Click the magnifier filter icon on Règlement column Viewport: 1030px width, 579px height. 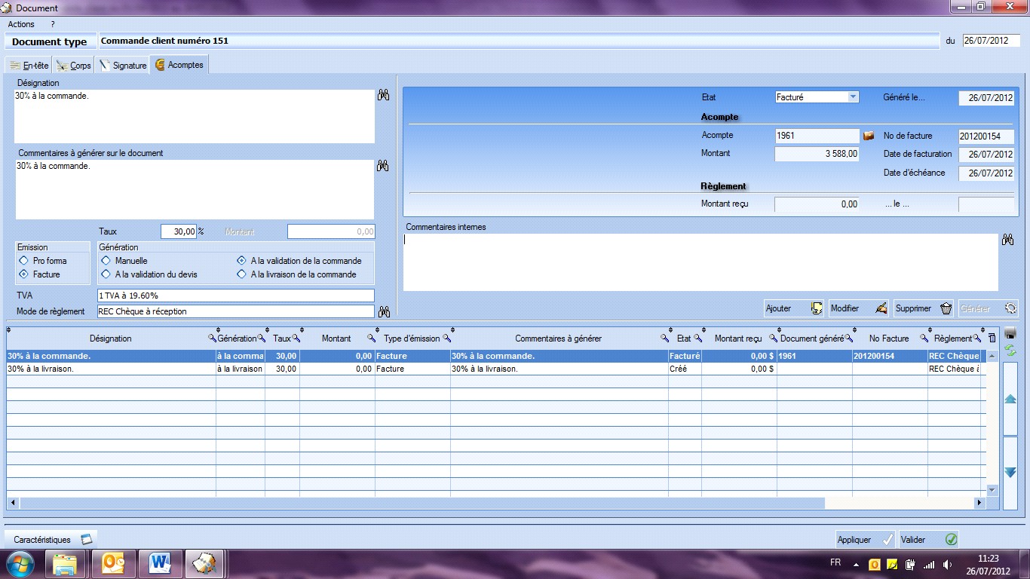(976, 338)
